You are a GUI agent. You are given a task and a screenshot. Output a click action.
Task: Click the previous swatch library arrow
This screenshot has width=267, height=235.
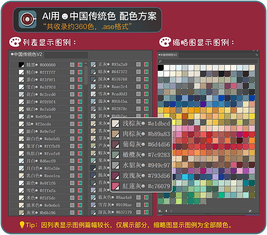point(166,210)
